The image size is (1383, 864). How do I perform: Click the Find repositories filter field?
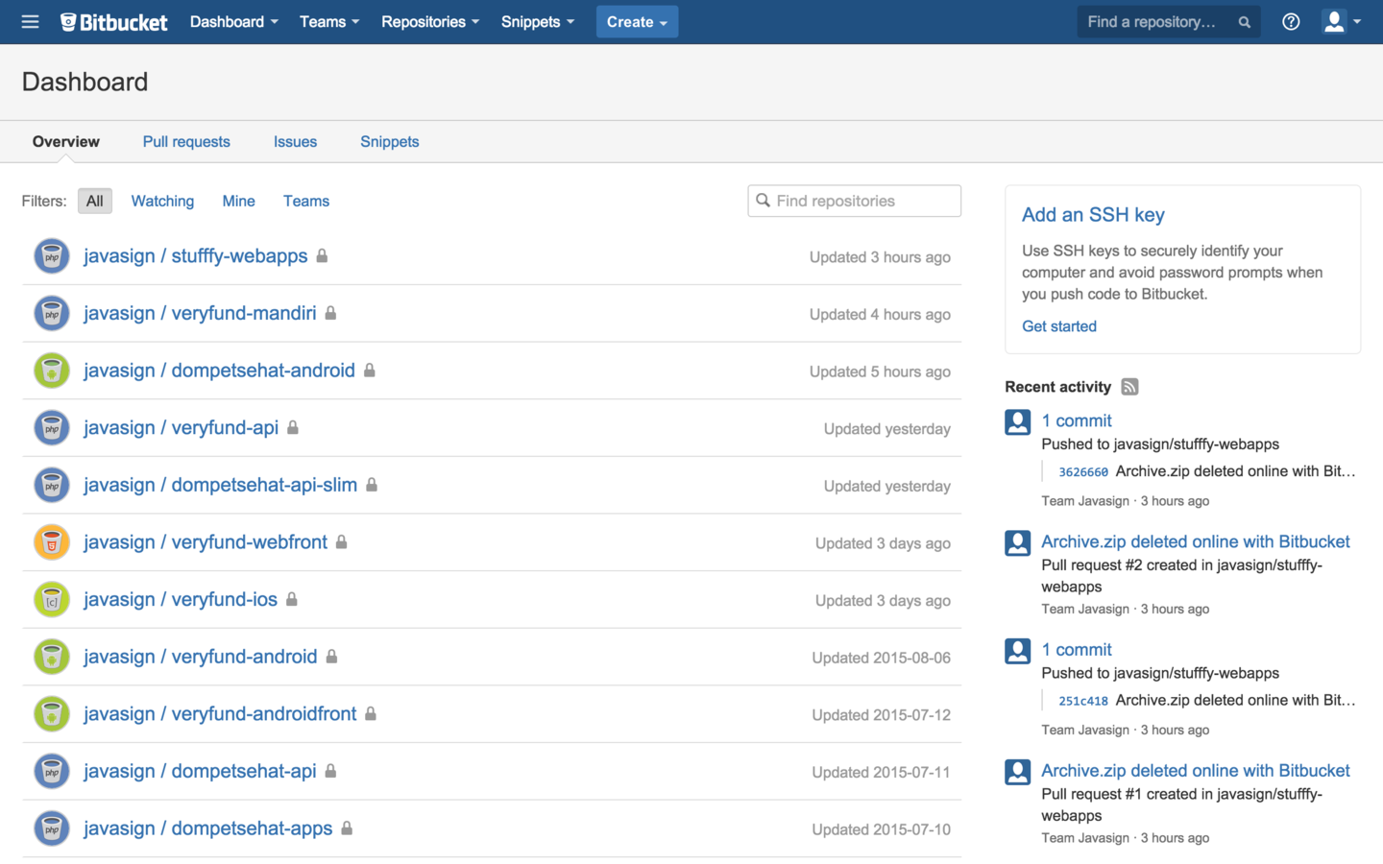click(x=855, y=201)
